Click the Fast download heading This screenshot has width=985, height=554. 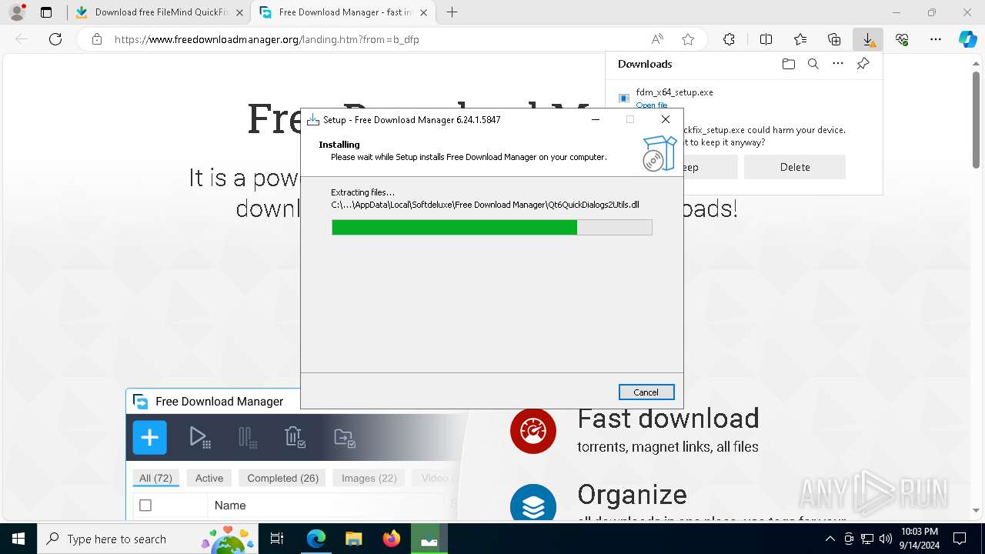click(x=668, y=419)
